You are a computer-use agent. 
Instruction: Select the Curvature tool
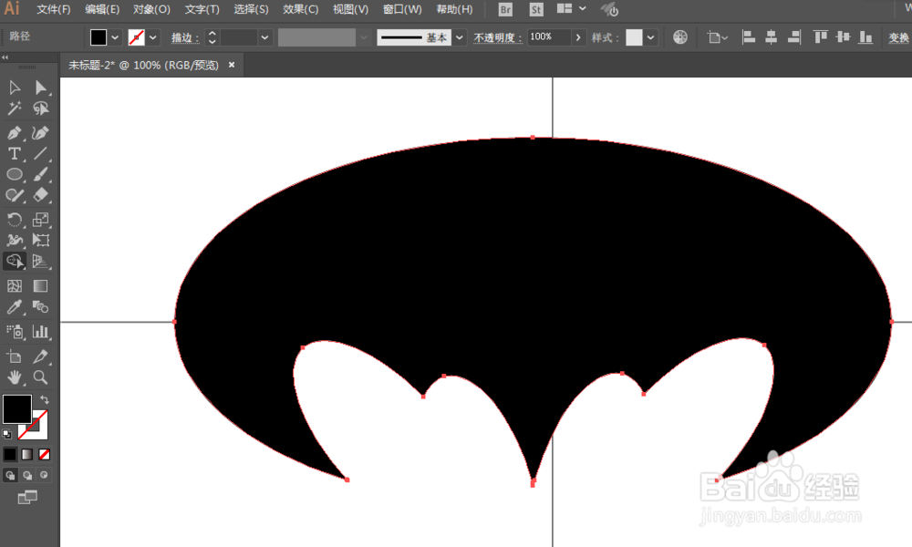tap(41, 133)
